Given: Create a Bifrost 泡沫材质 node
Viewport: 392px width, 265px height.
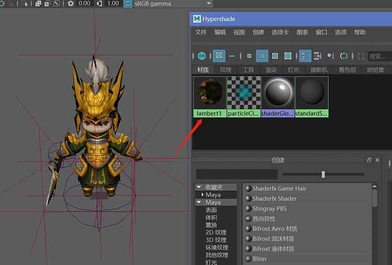Looking at the screenshot, I should point(307,239).
